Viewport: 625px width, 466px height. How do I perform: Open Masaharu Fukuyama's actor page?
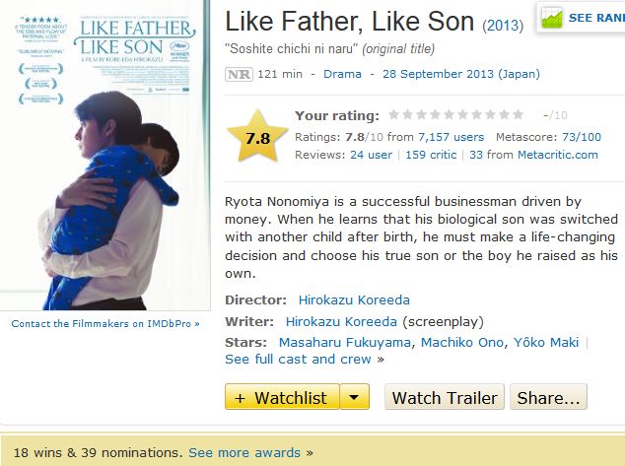tap(345, 342)
